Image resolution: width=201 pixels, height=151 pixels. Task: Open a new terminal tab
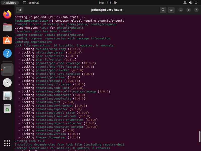[x=19, y=10]
